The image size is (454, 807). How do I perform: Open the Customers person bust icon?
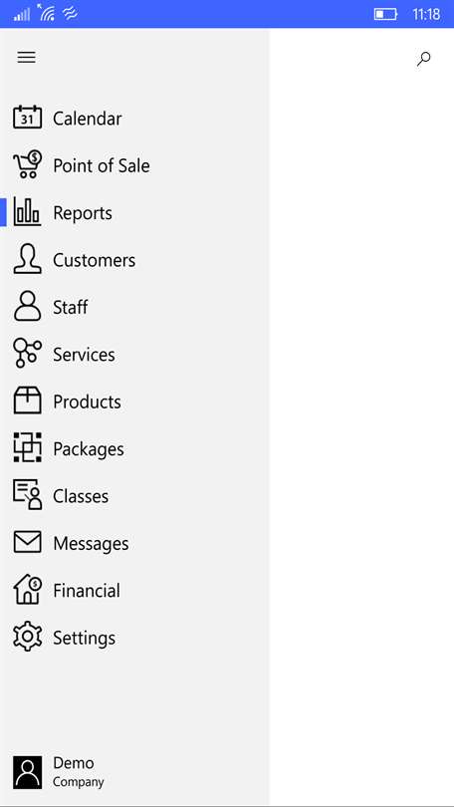pyautogui.click(x=27, y=259)
